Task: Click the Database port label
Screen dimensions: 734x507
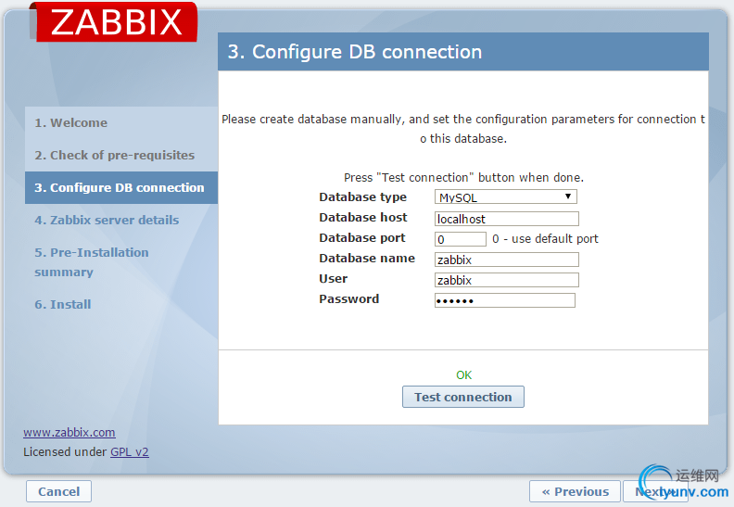Action: tap(362, 238)
